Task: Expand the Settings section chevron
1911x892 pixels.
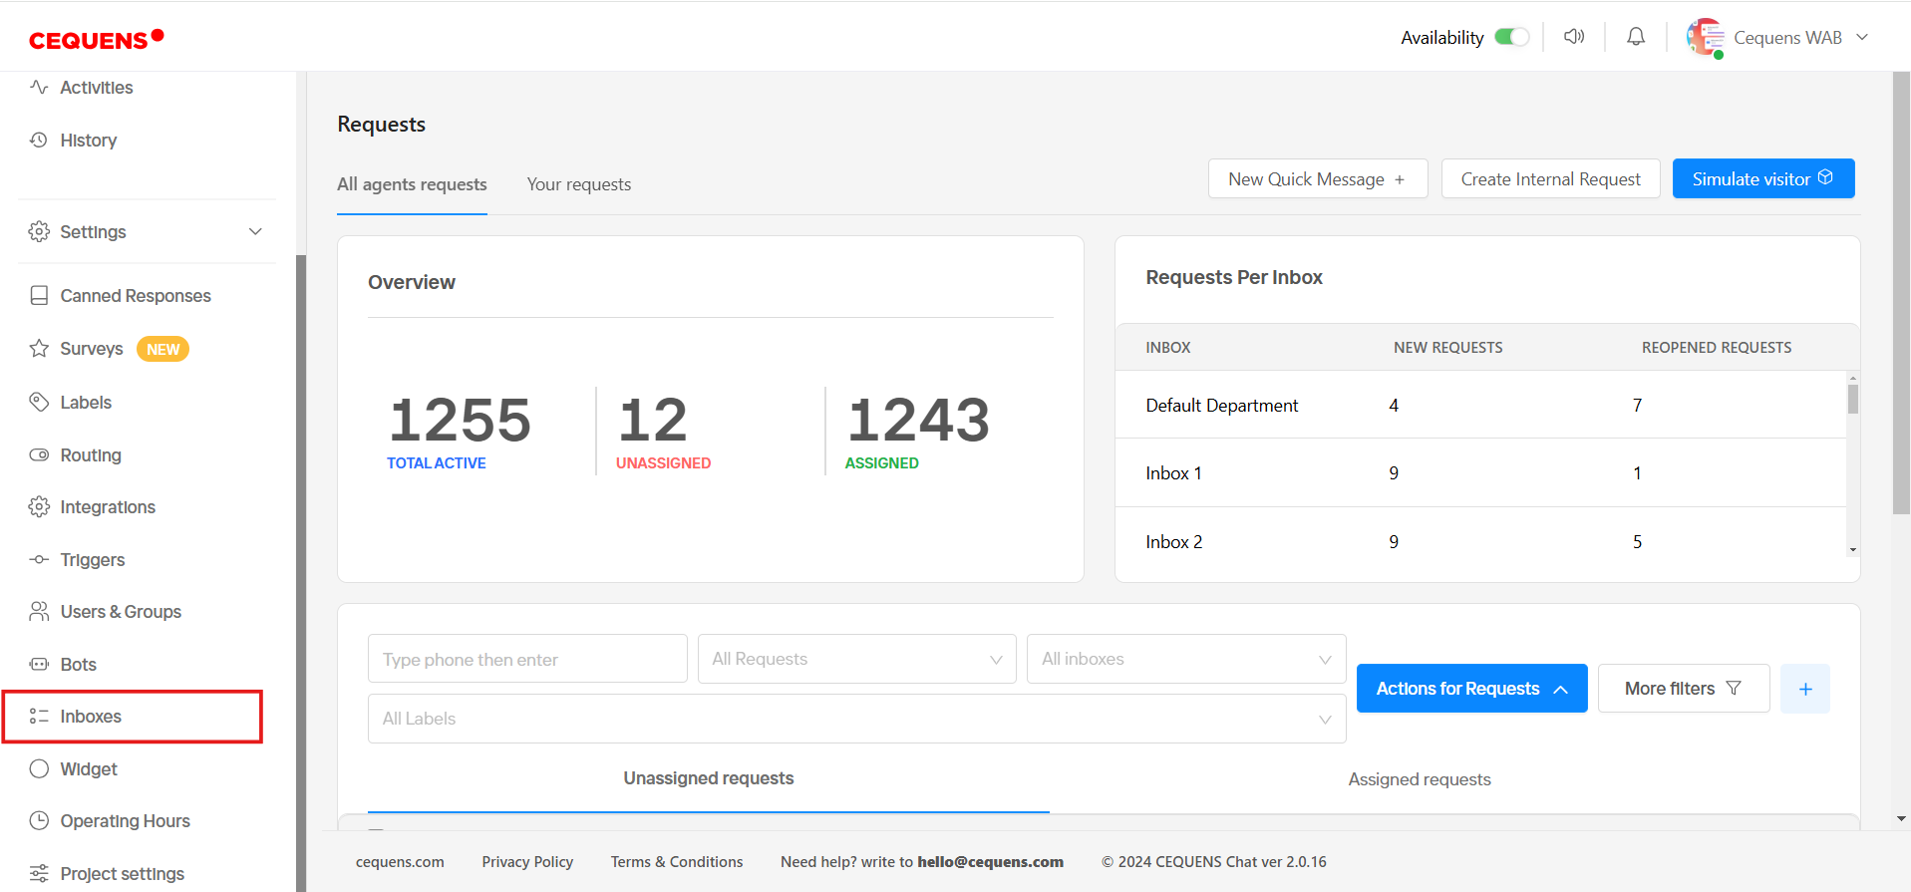Action: pos(255,232)
